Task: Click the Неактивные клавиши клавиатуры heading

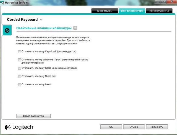Action: coord(44,28)
